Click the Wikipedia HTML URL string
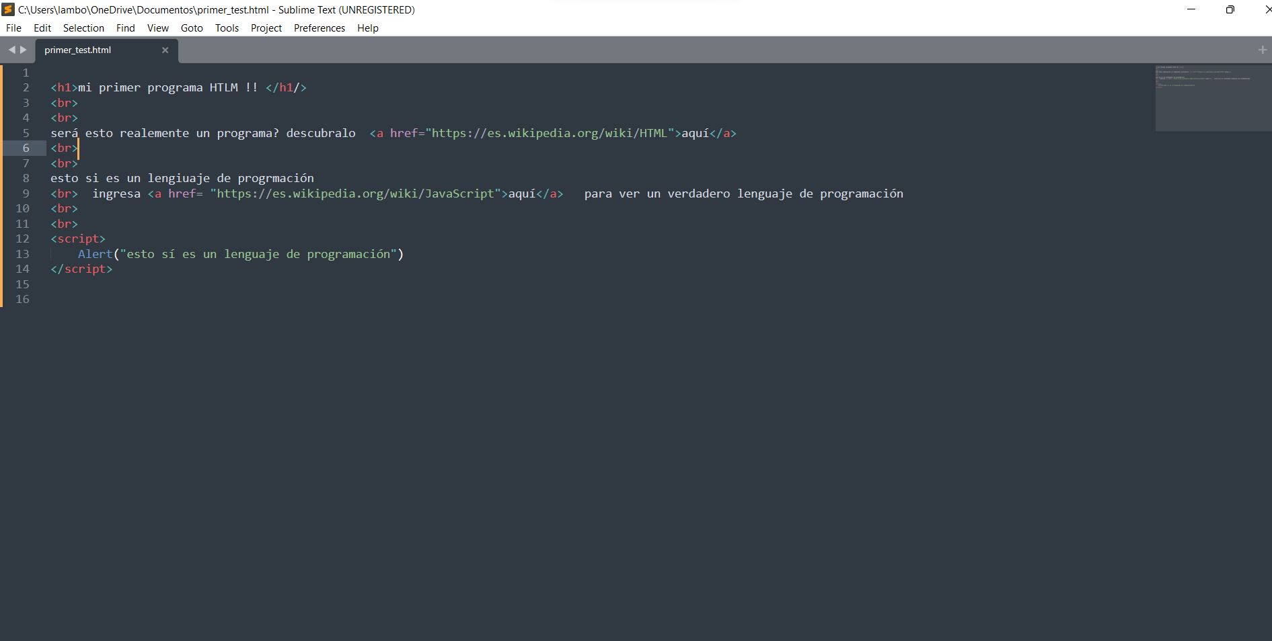 [550, 133]
